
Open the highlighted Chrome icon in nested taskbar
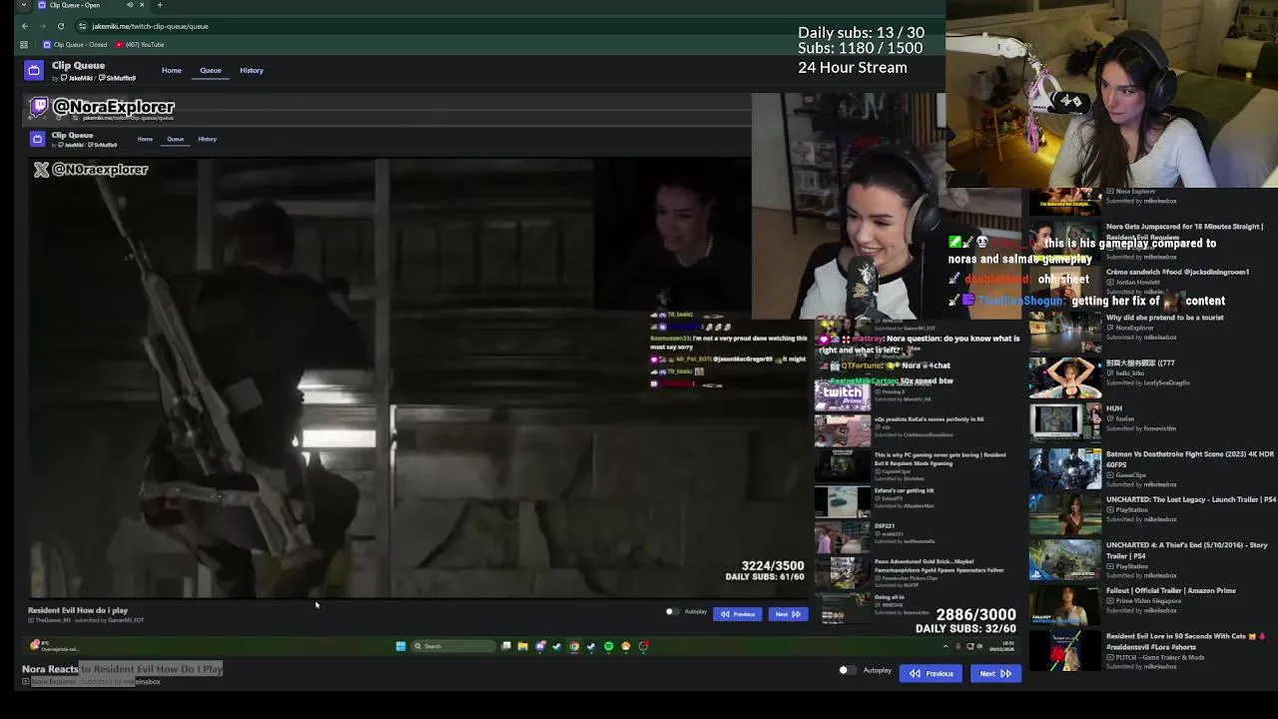[x=574, y=646]
